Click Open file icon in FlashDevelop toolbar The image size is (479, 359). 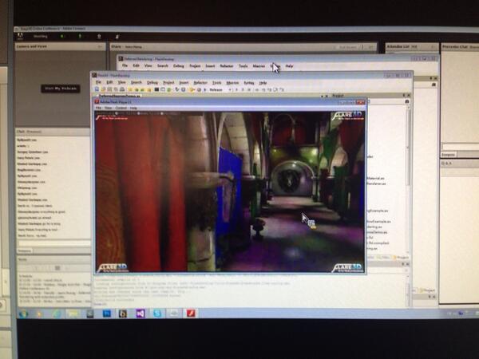(103, 89)
